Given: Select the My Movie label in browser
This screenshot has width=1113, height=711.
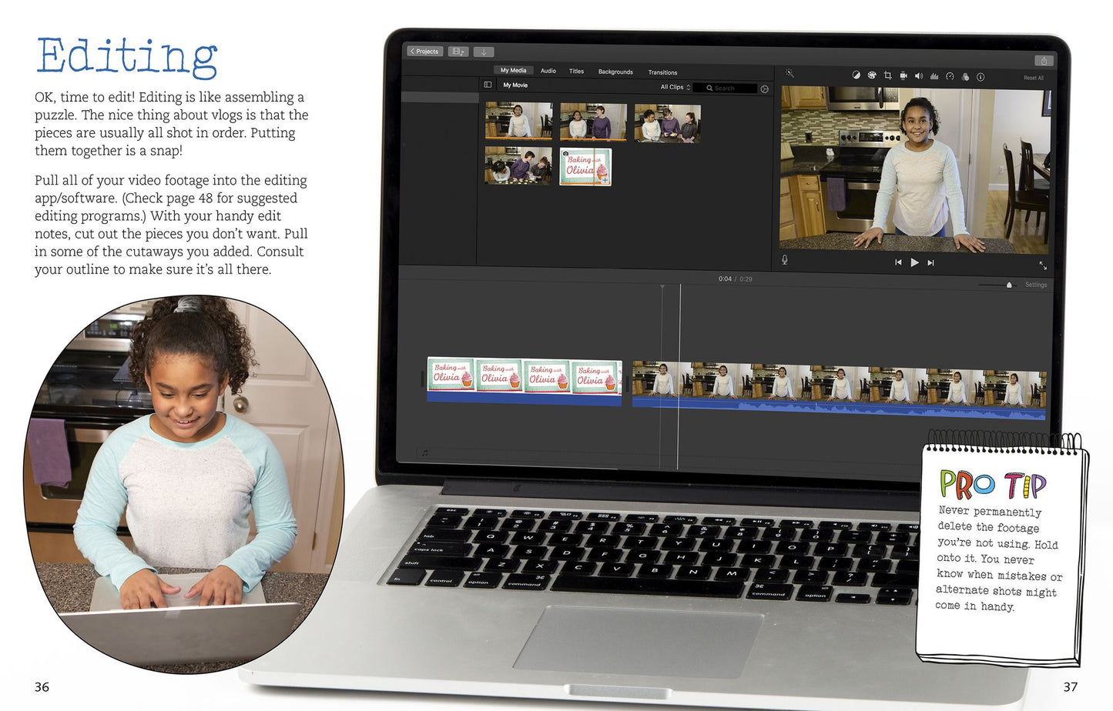Looking at the screenshot, I should [515, 85].
